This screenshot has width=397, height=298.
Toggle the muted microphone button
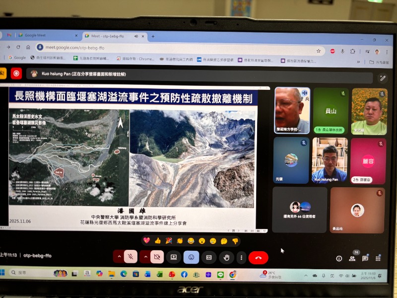point(131,257)
